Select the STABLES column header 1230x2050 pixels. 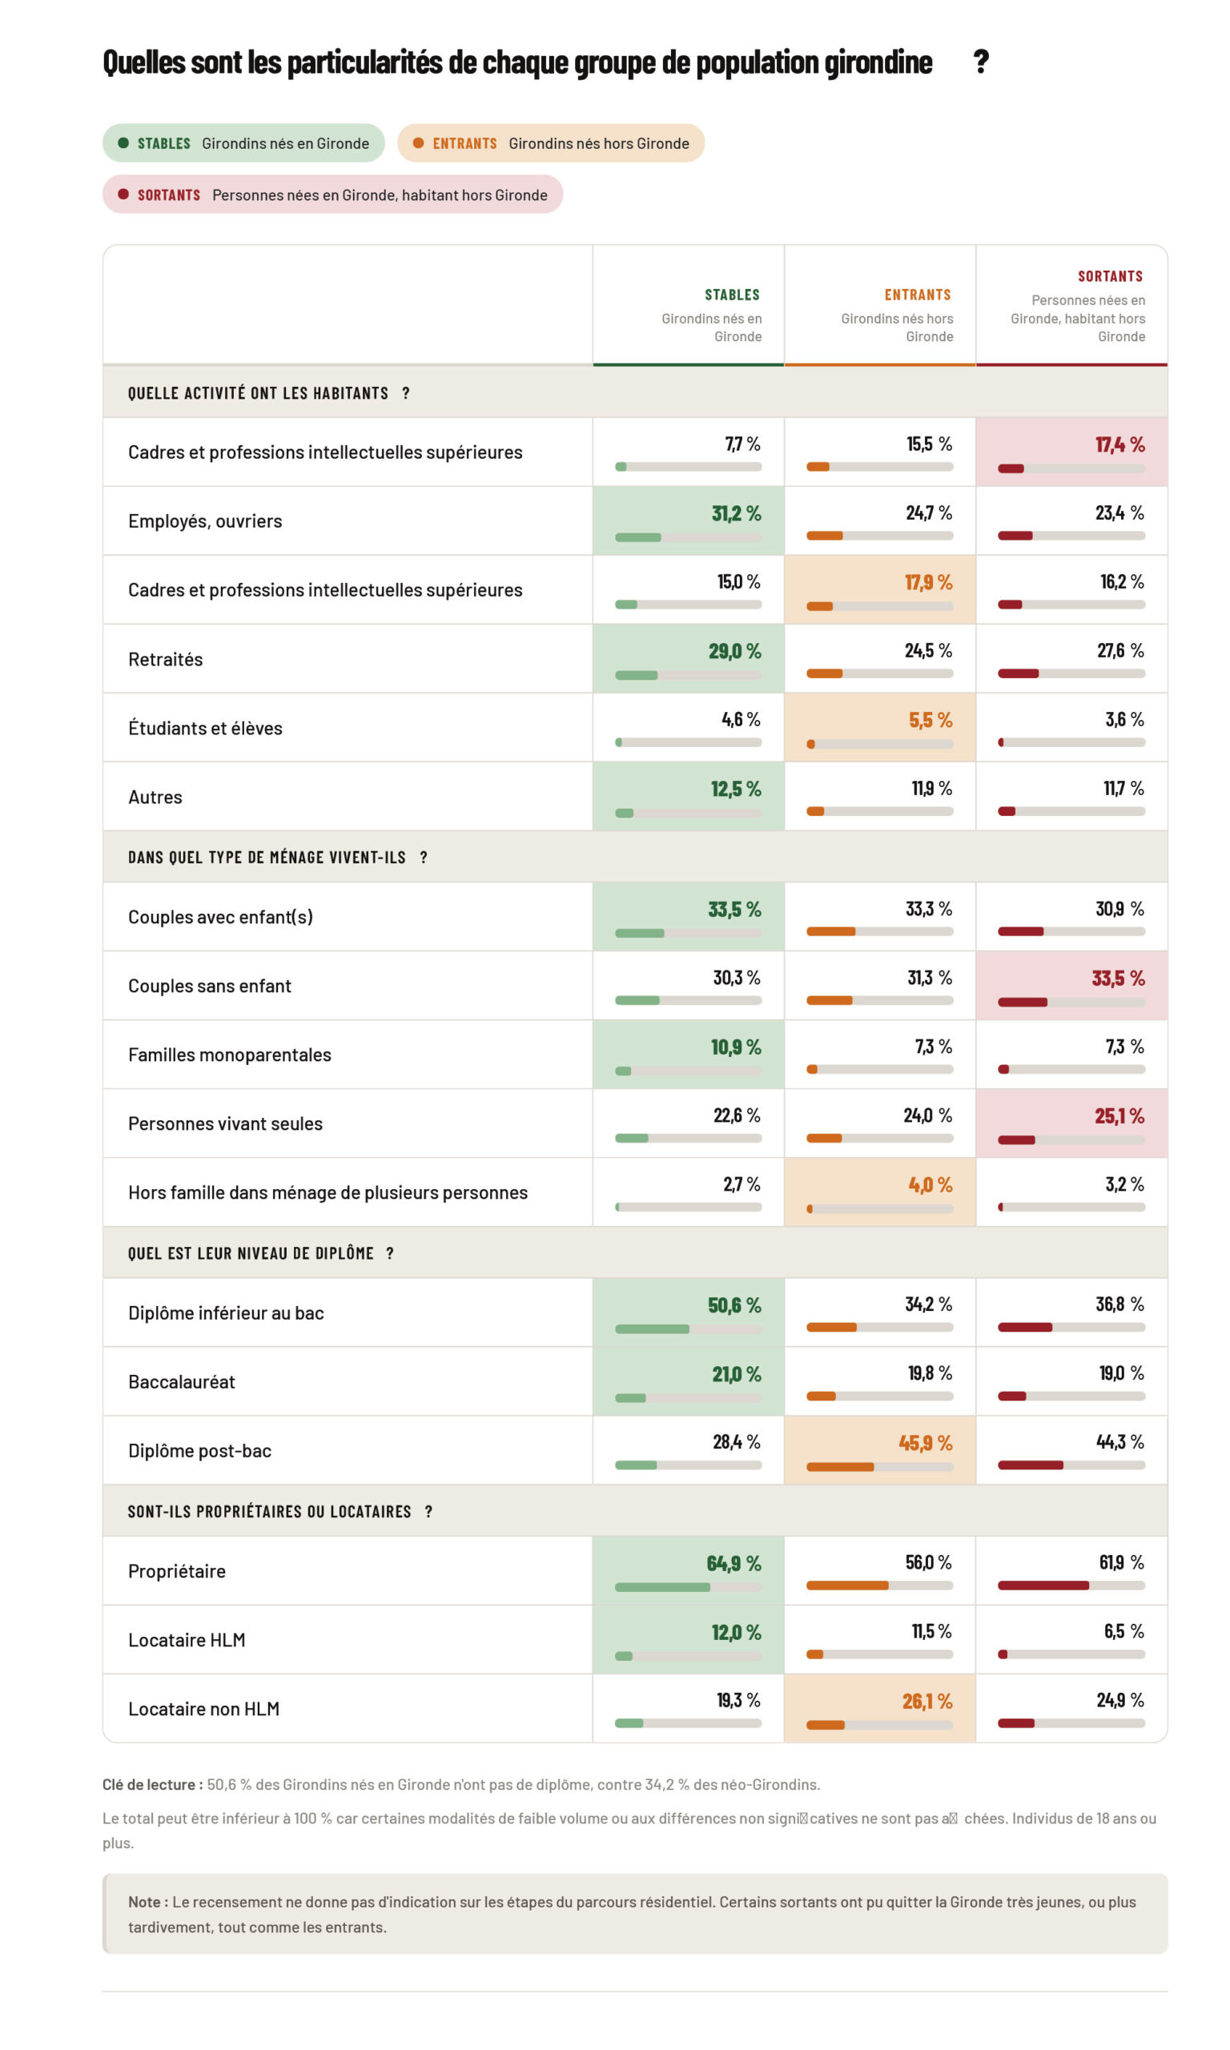coord(689,305)
